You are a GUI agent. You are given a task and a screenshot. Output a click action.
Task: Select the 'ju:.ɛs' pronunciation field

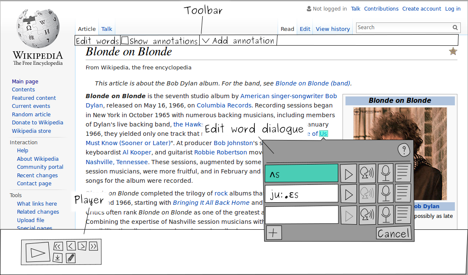[x=301, y=194]
